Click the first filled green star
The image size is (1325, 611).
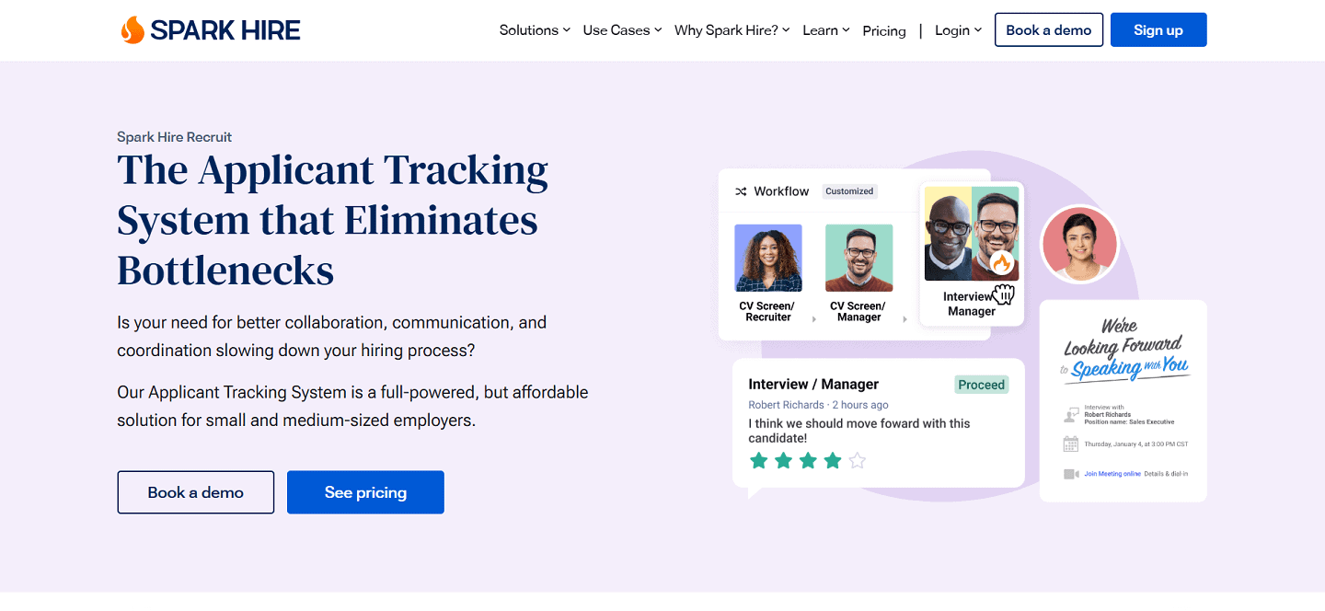tap(758, 460)
